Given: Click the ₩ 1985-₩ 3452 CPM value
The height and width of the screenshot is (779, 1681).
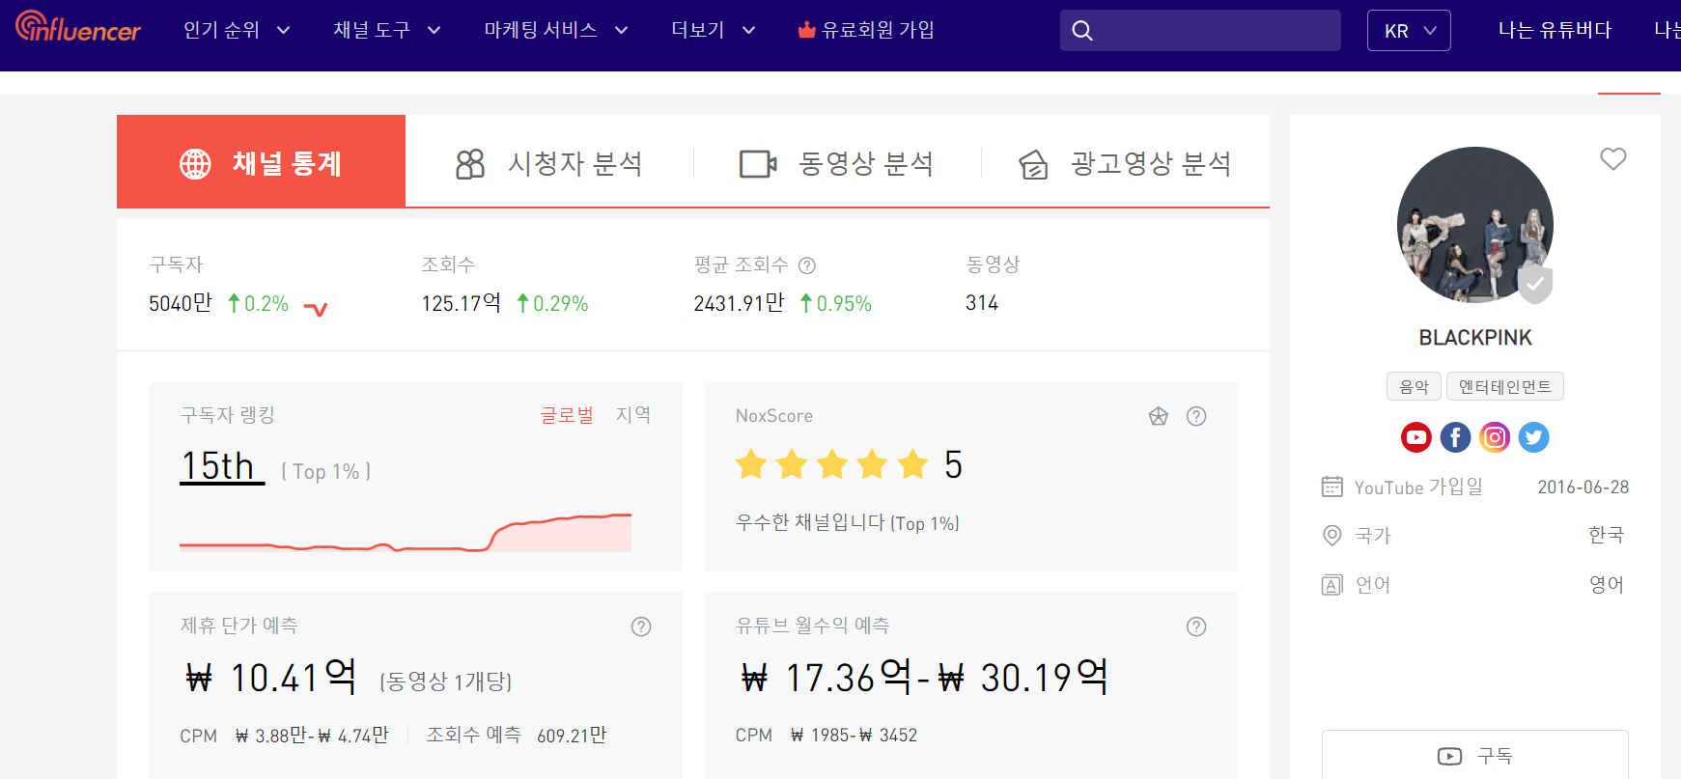Looking at the screenshot, I should [x=855, y=736].
